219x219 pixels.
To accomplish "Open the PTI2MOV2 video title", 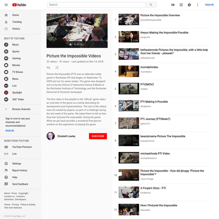I will 147,84.
